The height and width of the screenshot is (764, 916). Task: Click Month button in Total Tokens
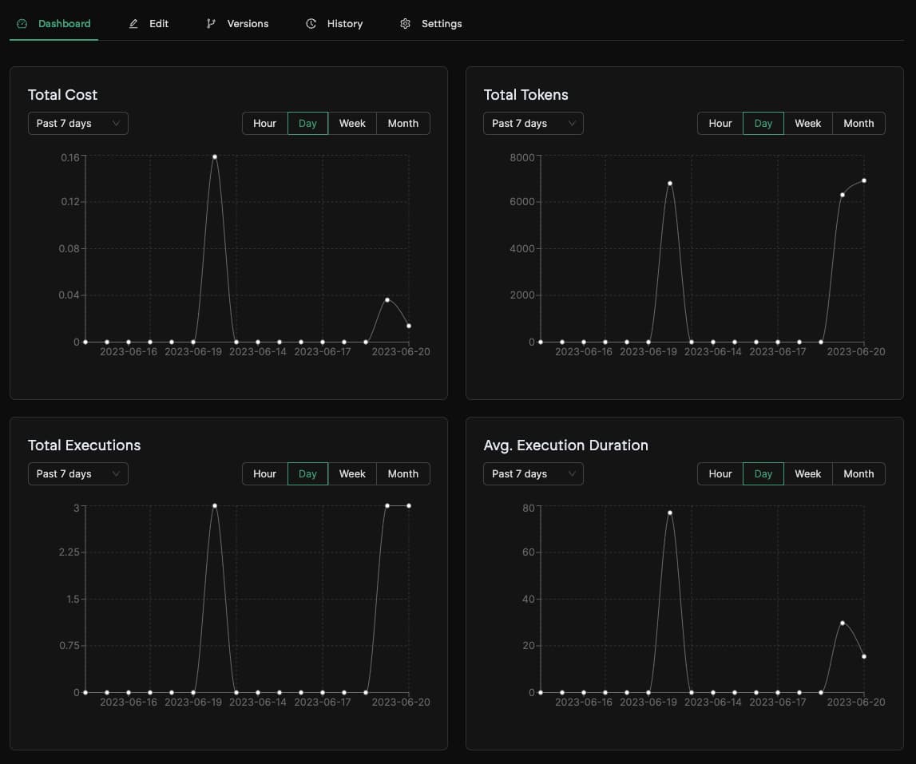coord(859,124)
